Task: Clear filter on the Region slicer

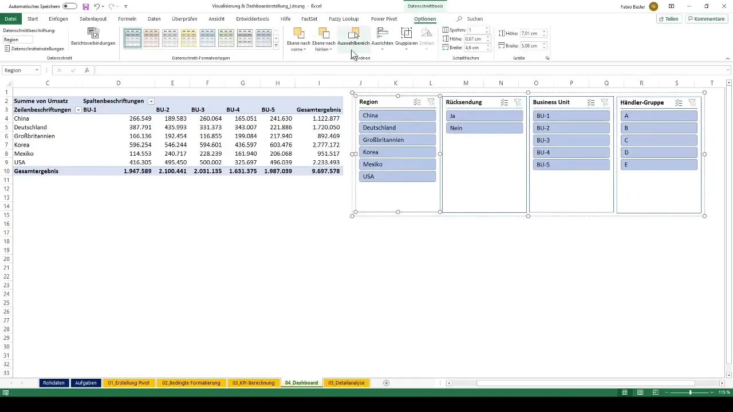Action: (x=431, y=102)
